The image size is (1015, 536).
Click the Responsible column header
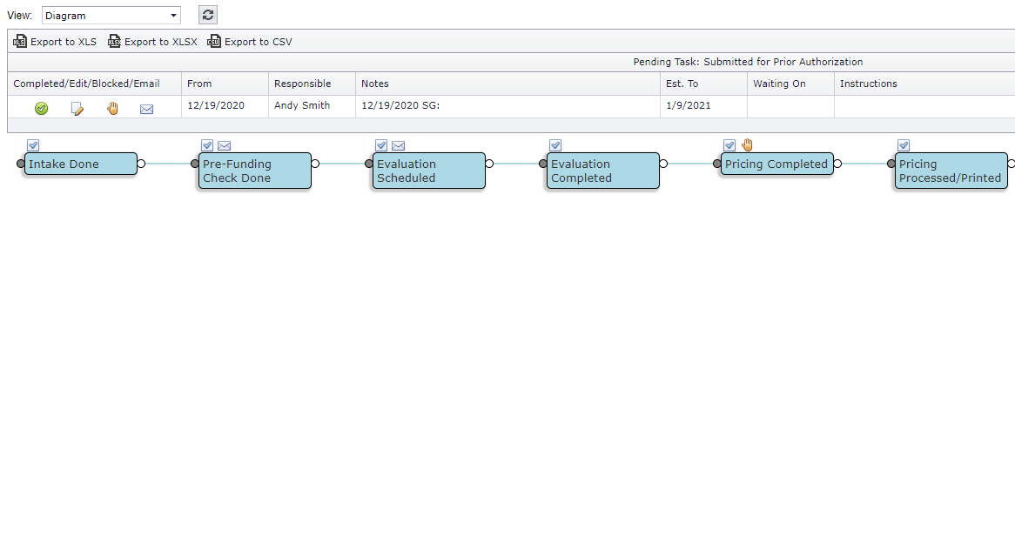[x=302, y=84]
